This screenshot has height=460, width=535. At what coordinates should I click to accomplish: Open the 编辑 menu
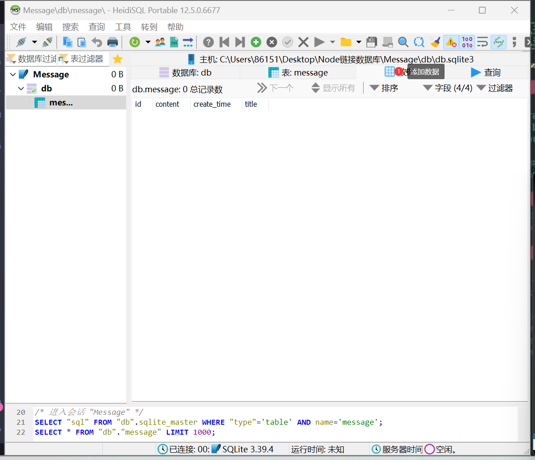[44, 27]
